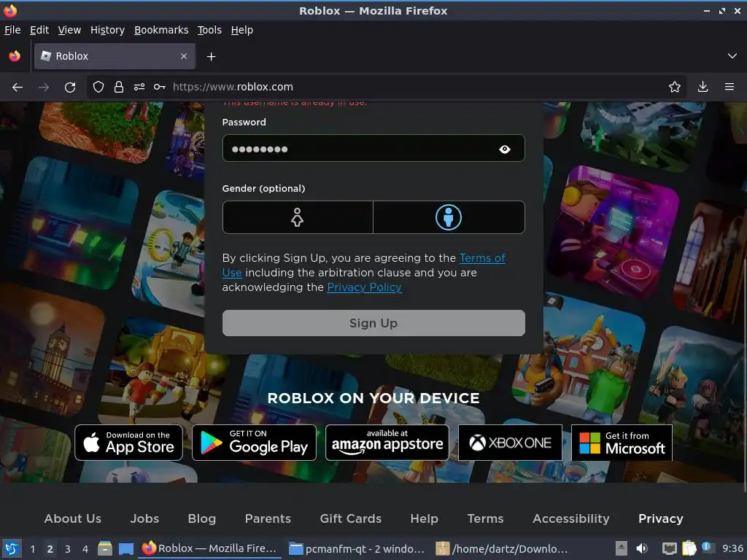Click the Get it from Microsoft badge

622,443
